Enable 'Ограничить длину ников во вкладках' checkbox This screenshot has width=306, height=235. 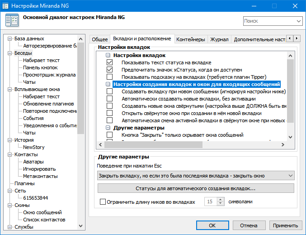tap(103, 202)
